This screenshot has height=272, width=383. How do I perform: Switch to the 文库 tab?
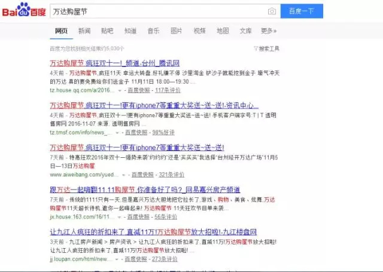pos(246,30)
